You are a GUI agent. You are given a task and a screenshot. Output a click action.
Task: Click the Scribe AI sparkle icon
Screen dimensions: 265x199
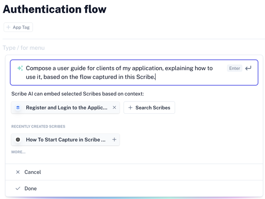(20, 68)
